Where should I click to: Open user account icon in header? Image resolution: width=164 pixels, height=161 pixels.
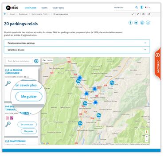click(x=141, y=7)
